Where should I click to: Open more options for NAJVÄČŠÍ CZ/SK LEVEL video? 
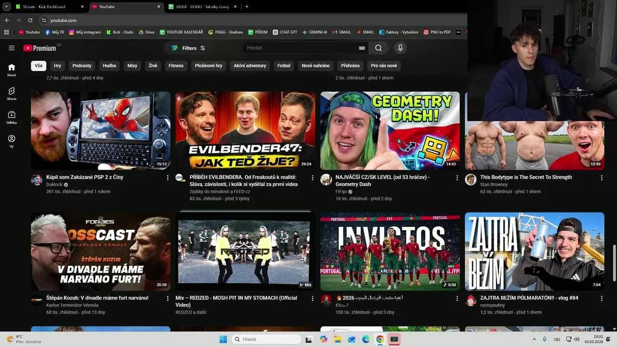457,178
